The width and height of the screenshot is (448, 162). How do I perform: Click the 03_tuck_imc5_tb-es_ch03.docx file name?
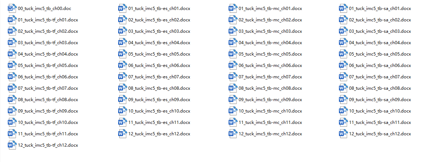(159, 31)
